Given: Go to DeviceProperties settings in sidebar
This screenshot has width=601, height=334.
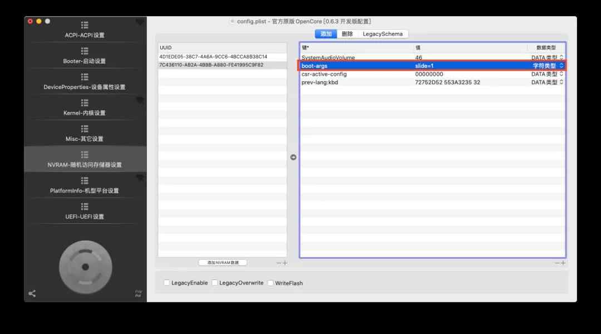Looking at the screenshot, I should [x=85, y=82].
